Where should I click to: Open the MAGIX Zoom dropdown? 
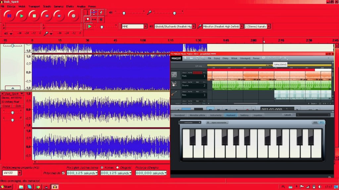313,104
